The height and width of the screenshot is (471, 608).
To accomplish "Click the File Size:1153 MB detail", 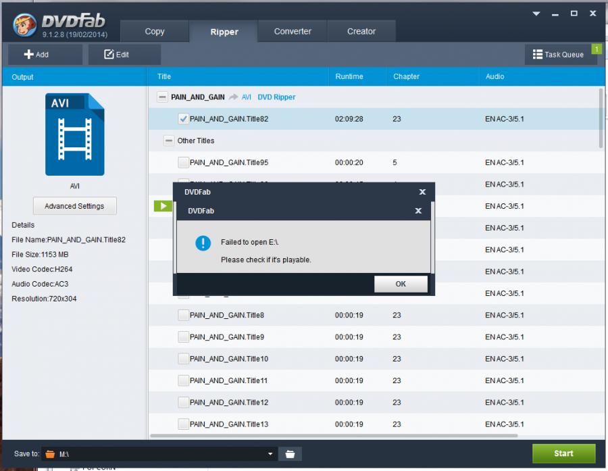I will (40, 255).
